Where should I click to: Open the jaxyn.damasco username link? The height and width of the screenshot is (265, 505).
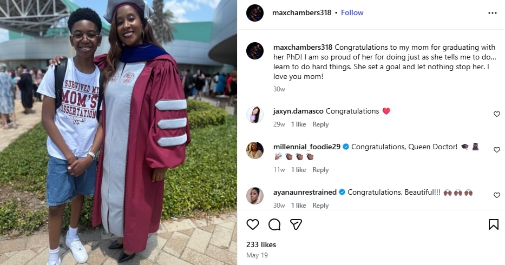point(298,111)
